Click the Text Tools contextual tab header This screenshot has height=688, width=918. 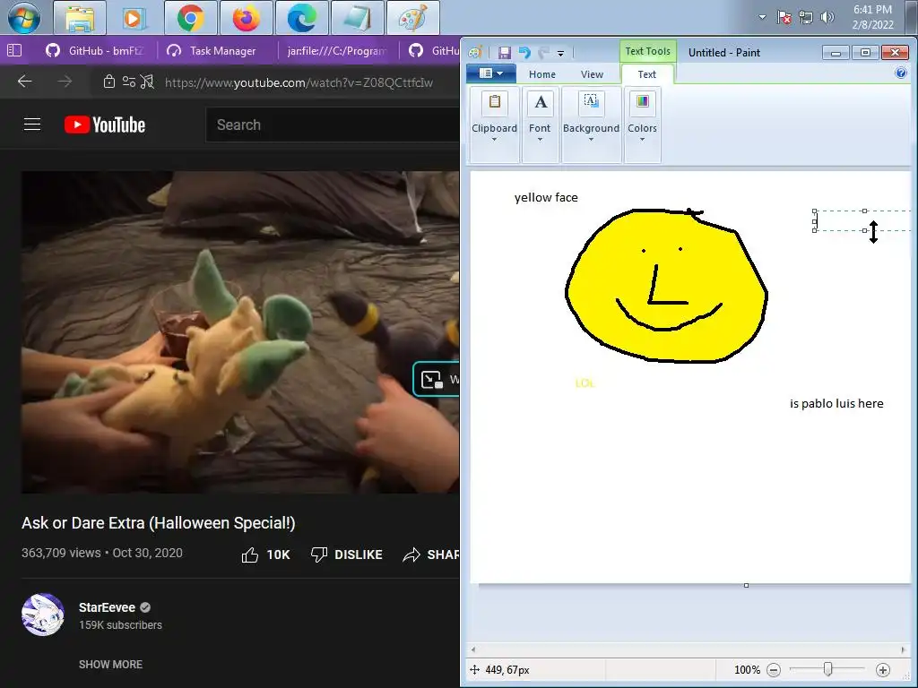click(x=647, y=51)
